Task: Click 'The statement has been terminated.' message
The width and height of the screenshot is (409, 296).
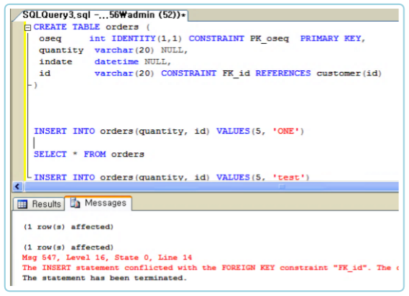Action: point(105,278)
